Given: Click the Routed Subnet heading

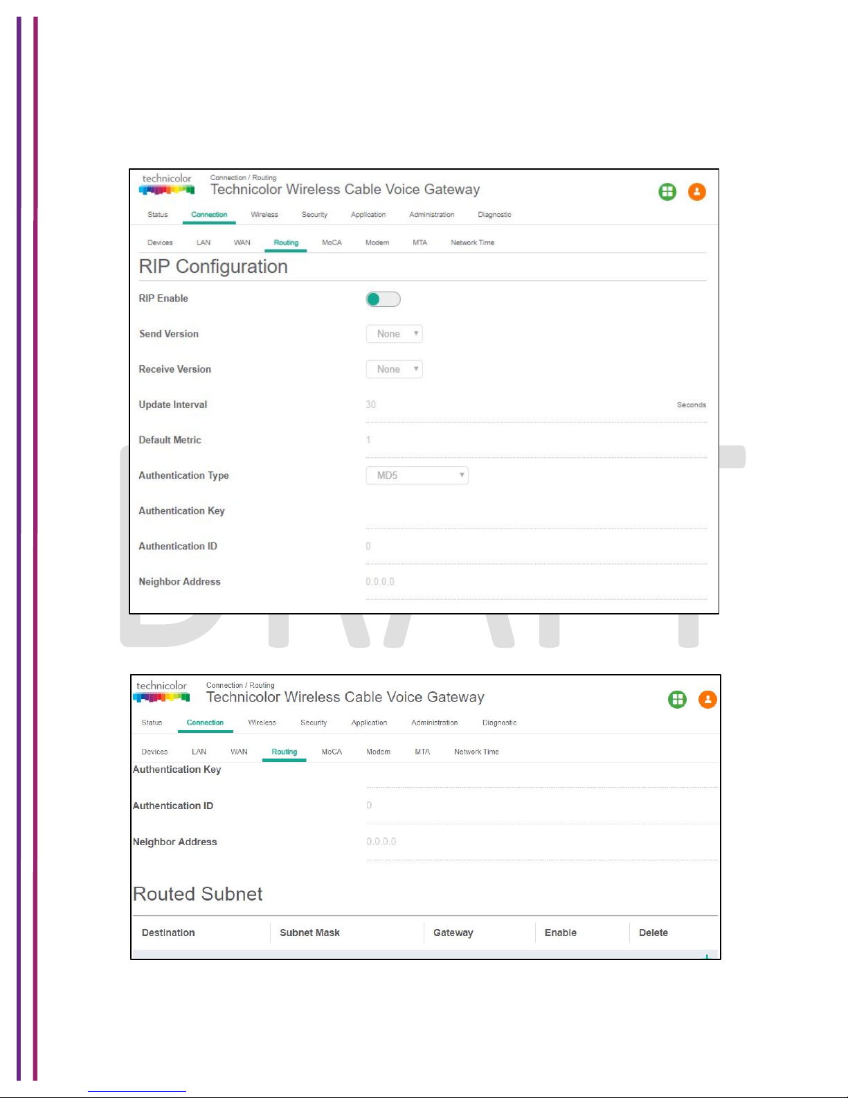Looking at the screenshot, I should click(x=197, y=894).
